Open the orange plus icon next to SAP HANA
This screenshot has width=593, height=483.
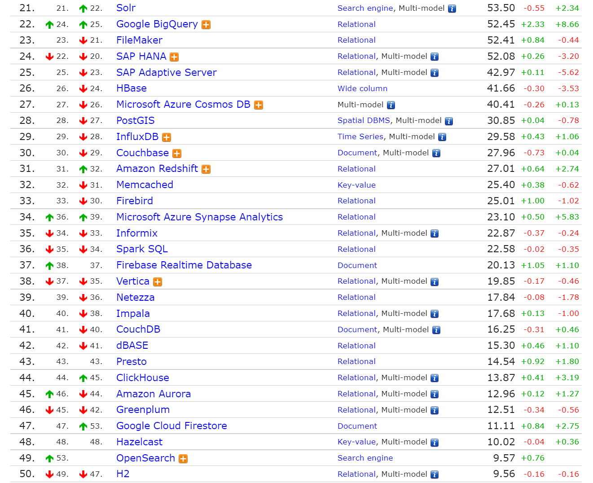[x=174, y=57]
